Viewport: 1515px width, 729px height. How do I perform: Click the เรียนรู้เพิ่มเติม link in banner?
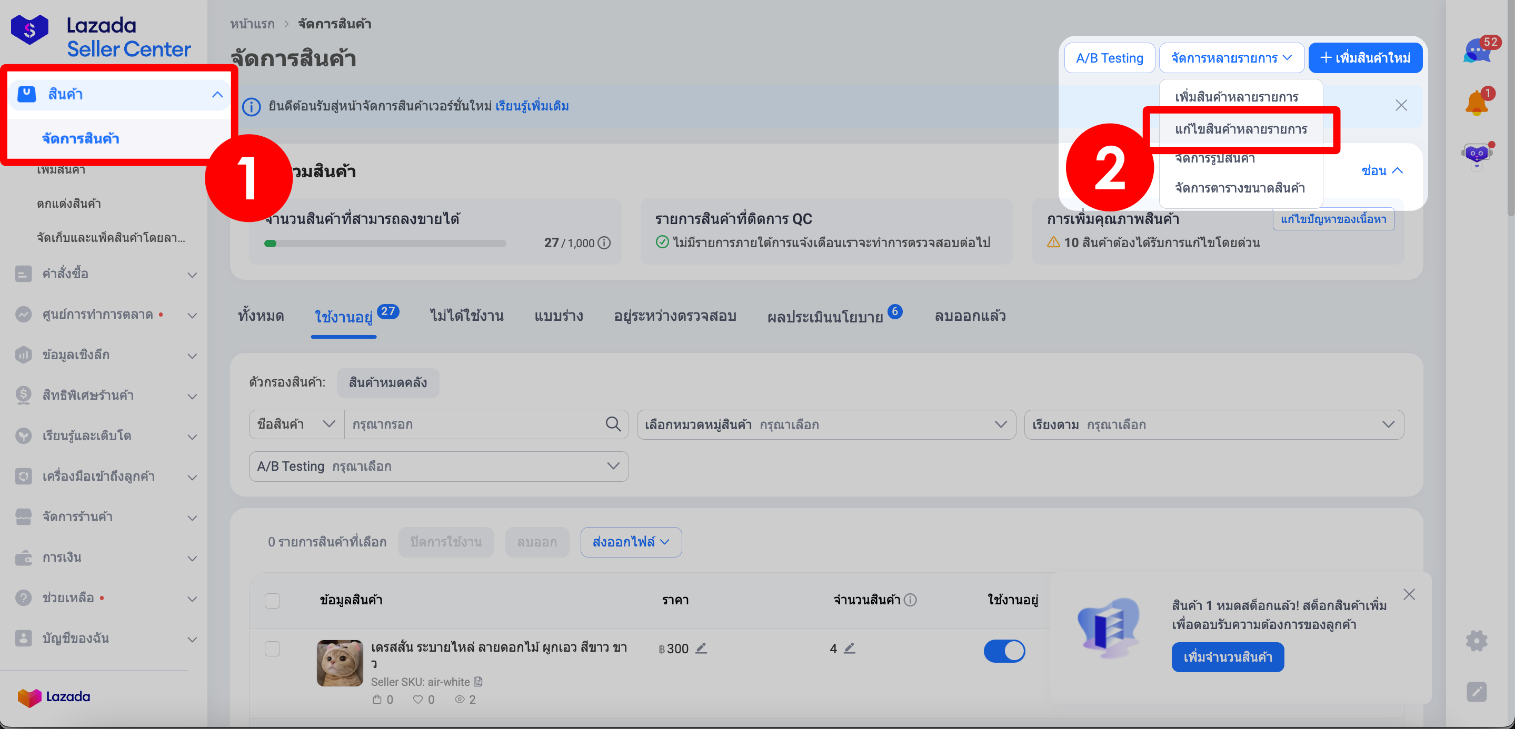pos(532,106)
